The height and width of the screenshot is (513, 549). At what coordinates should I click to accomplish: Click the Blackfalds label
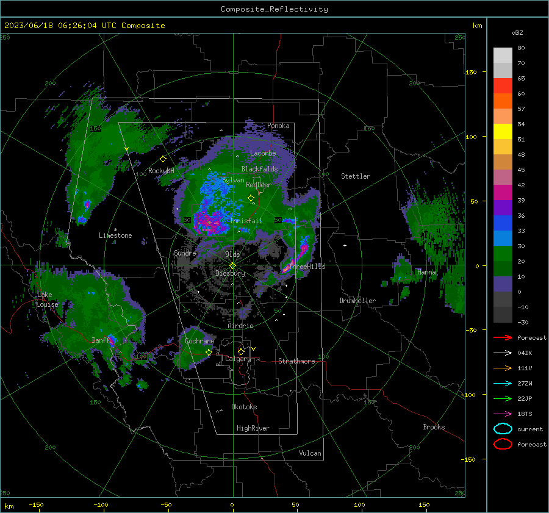pyautogui.click(x=259, y=169)
